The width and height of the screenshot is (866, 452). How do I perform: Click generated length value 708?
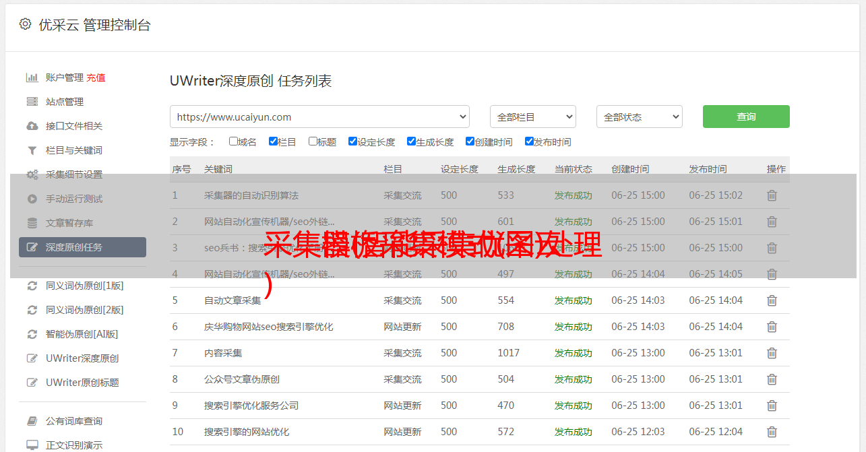[x=506, y=327]
